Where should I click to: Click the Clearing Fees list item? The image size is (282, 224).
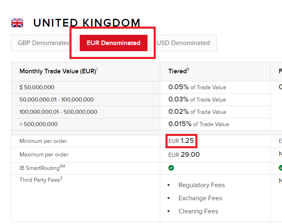coord(198,211)
